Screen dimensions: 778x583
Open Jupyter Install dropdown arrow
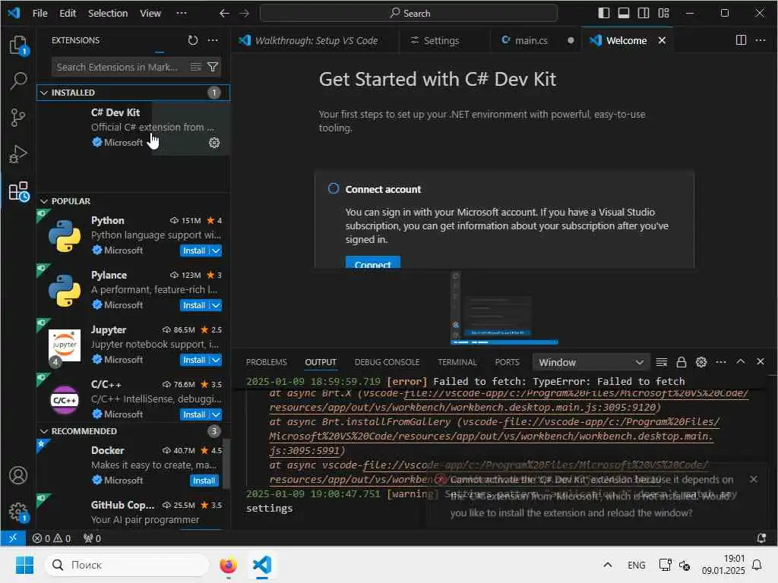coord(216,360)
